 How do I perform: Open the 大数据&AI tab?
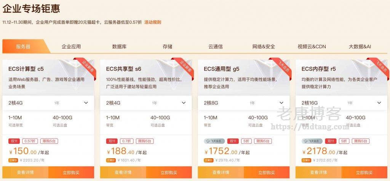[x=360, y=47]
